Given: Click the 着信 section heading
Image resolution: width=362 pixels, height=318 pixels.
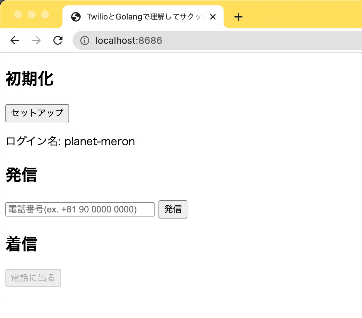Looking at the screenshot, I should coord(21,244).
